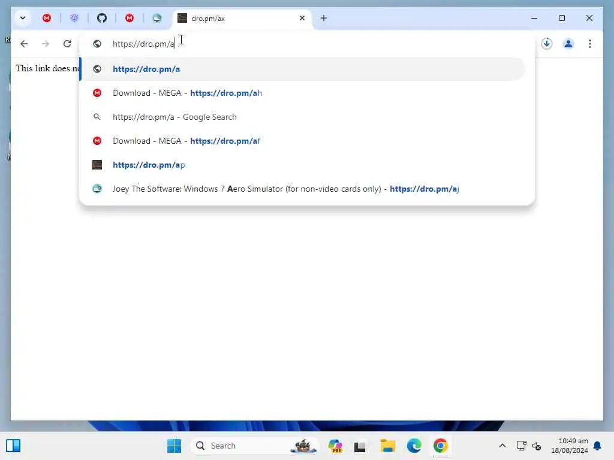Minimize the Chrome window

[x=534, y=18]
